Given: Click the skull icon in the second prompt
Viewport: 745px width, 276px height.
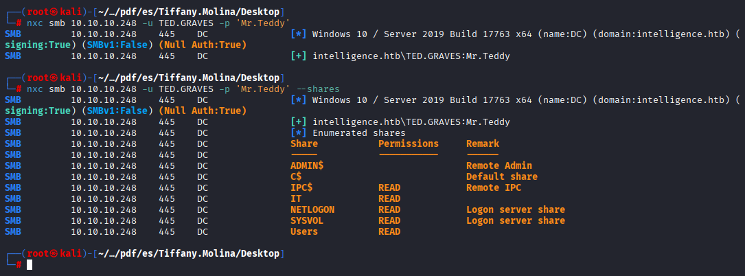Looking at the screenshot, I should (54, 78).
